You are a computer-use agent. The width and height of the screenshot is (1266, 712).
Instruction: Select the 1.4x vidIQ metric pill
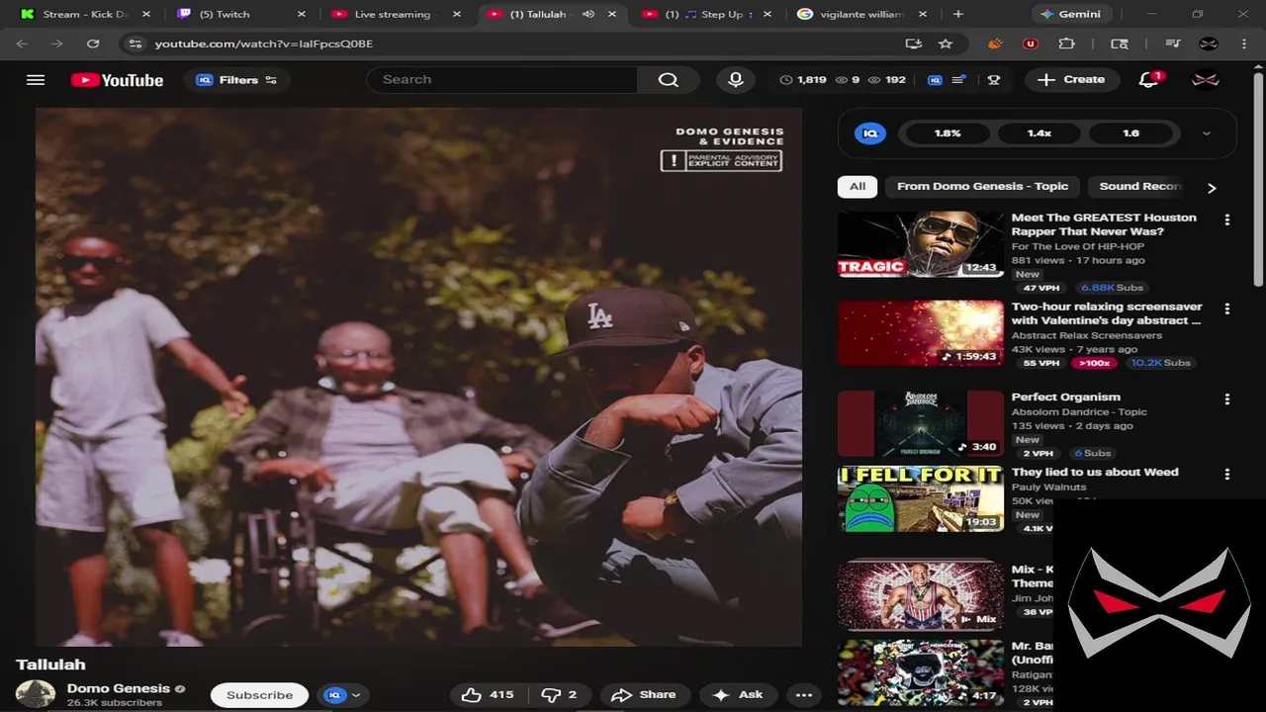[1039, 133]
